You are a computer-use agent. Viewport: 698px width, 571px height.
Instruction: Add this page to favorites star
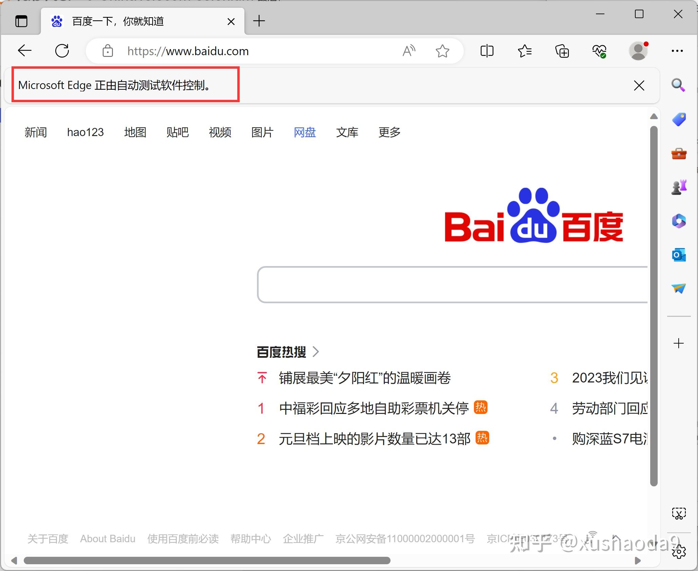coord(442,51)
